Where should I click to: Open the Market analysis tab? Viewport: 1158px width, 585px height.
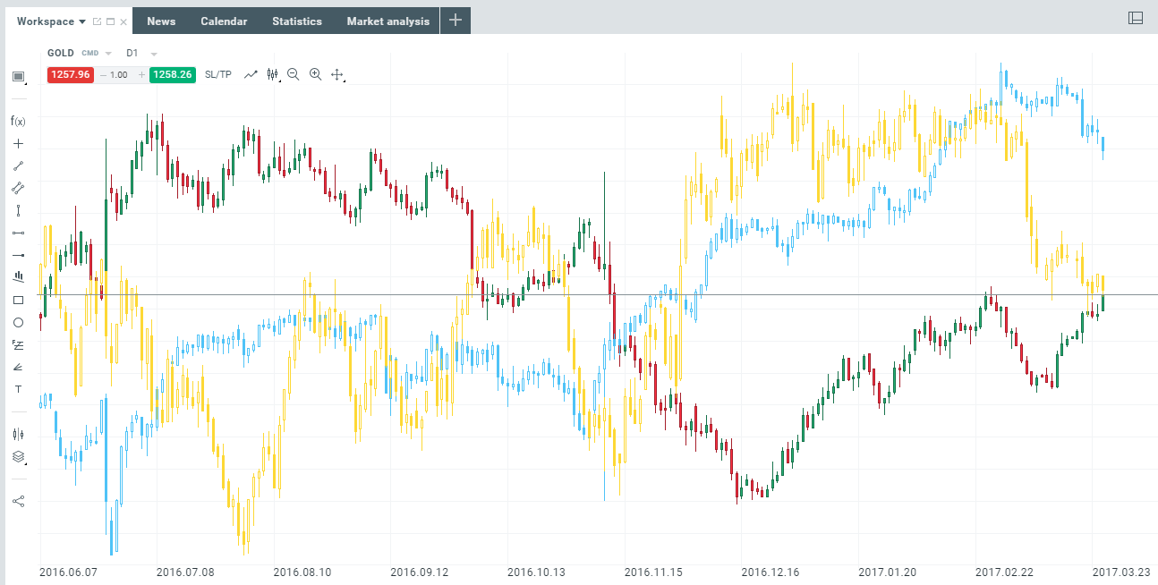[x=387, y=21]
